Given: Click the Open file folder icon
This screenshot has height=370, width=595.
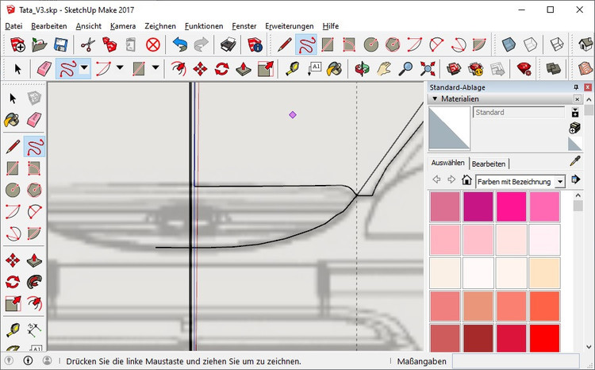Looking at the screenshot, I should point(39,44).
